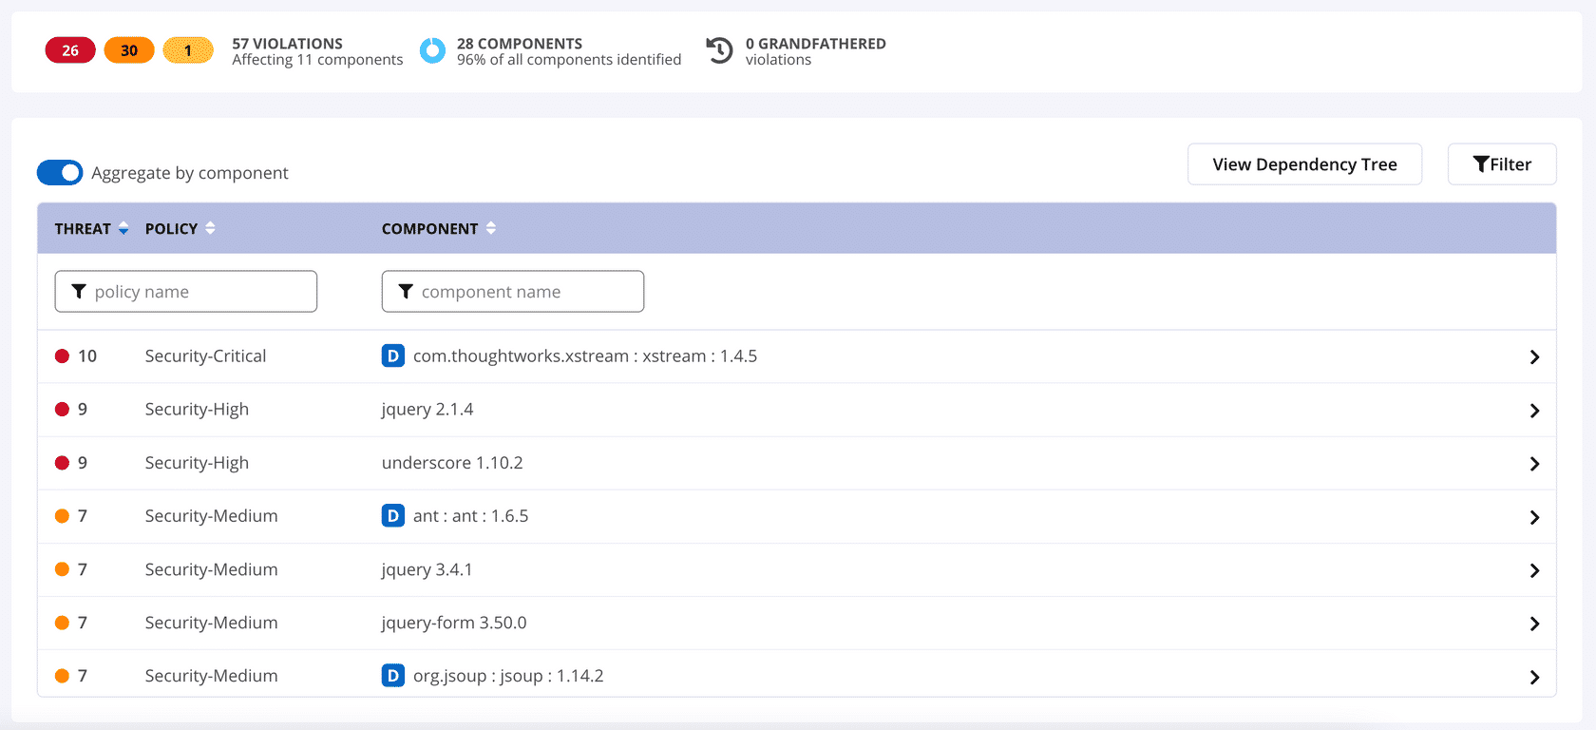The width and height of the screenshot is (1596, 730).
Task: Click the orange severe violations badge showing 30
Action: pyautogui.click(x=129, y=50)
